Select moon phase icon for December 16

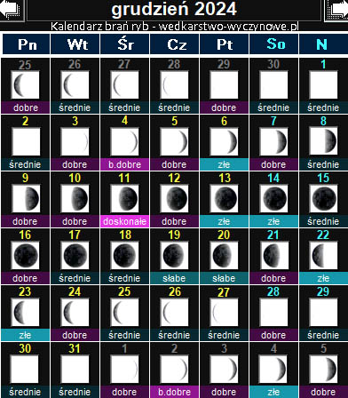(25, 256)
